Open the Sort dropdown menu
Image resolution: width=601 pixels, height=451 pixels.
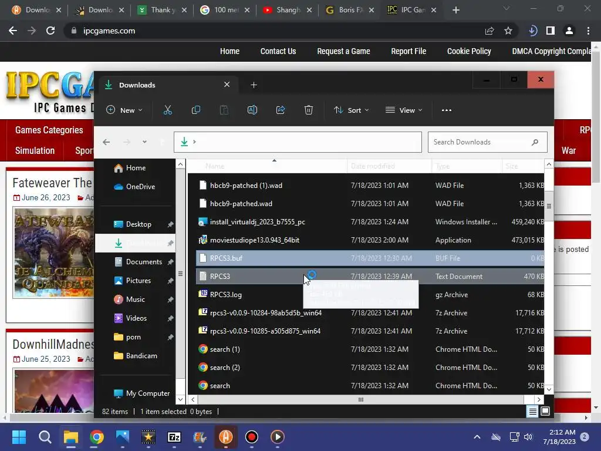(351, 110)
